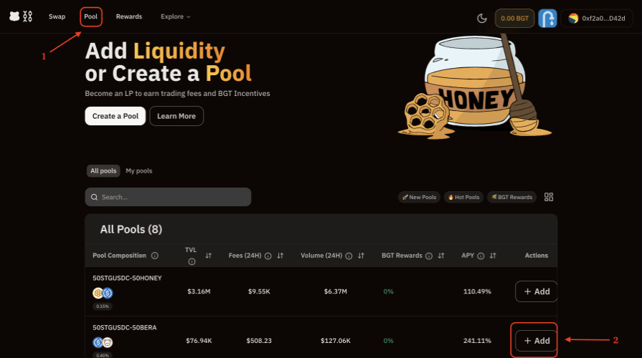Expand the Explore dropdown menu

[x=176, y=16]
